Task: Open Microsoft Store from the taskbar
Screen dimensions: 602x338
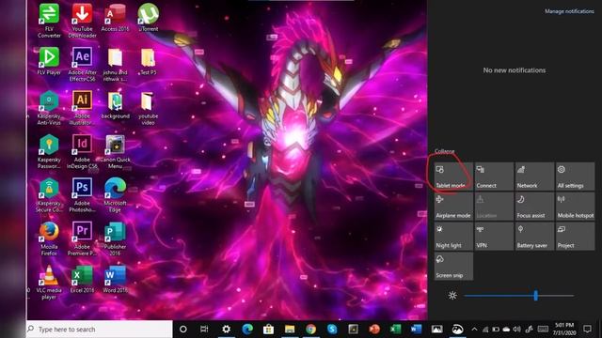Action: pyautogui.click(x=268, y=329)
